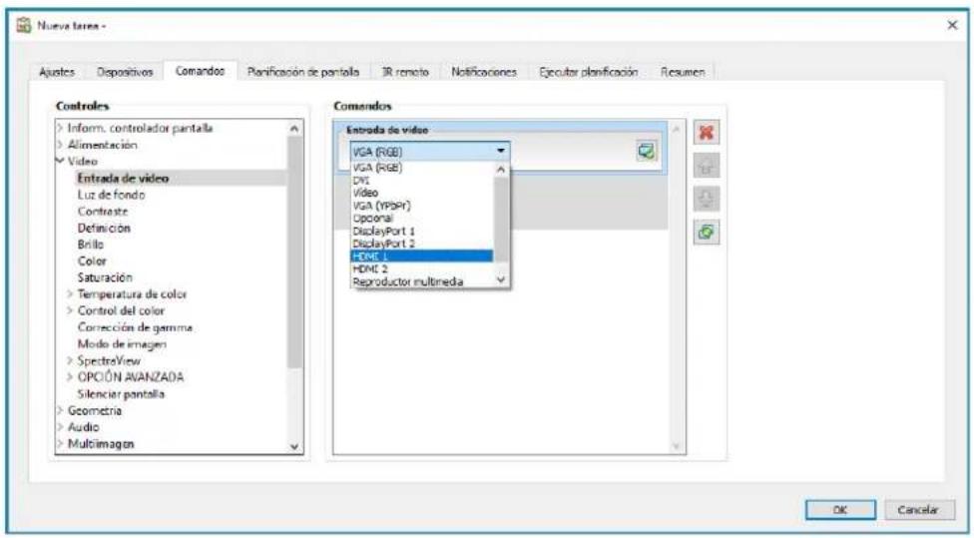
Task: Click the icon beside the VGA (RGB) combo box
Action: point(646,151)
